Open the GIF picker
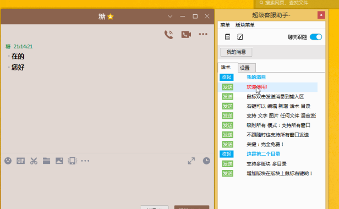This screenshot has width=339, height=209. pyautogui.click(x=21, y=161)
